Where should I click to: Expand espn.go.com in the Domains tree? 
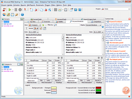[x=2, y=24]
